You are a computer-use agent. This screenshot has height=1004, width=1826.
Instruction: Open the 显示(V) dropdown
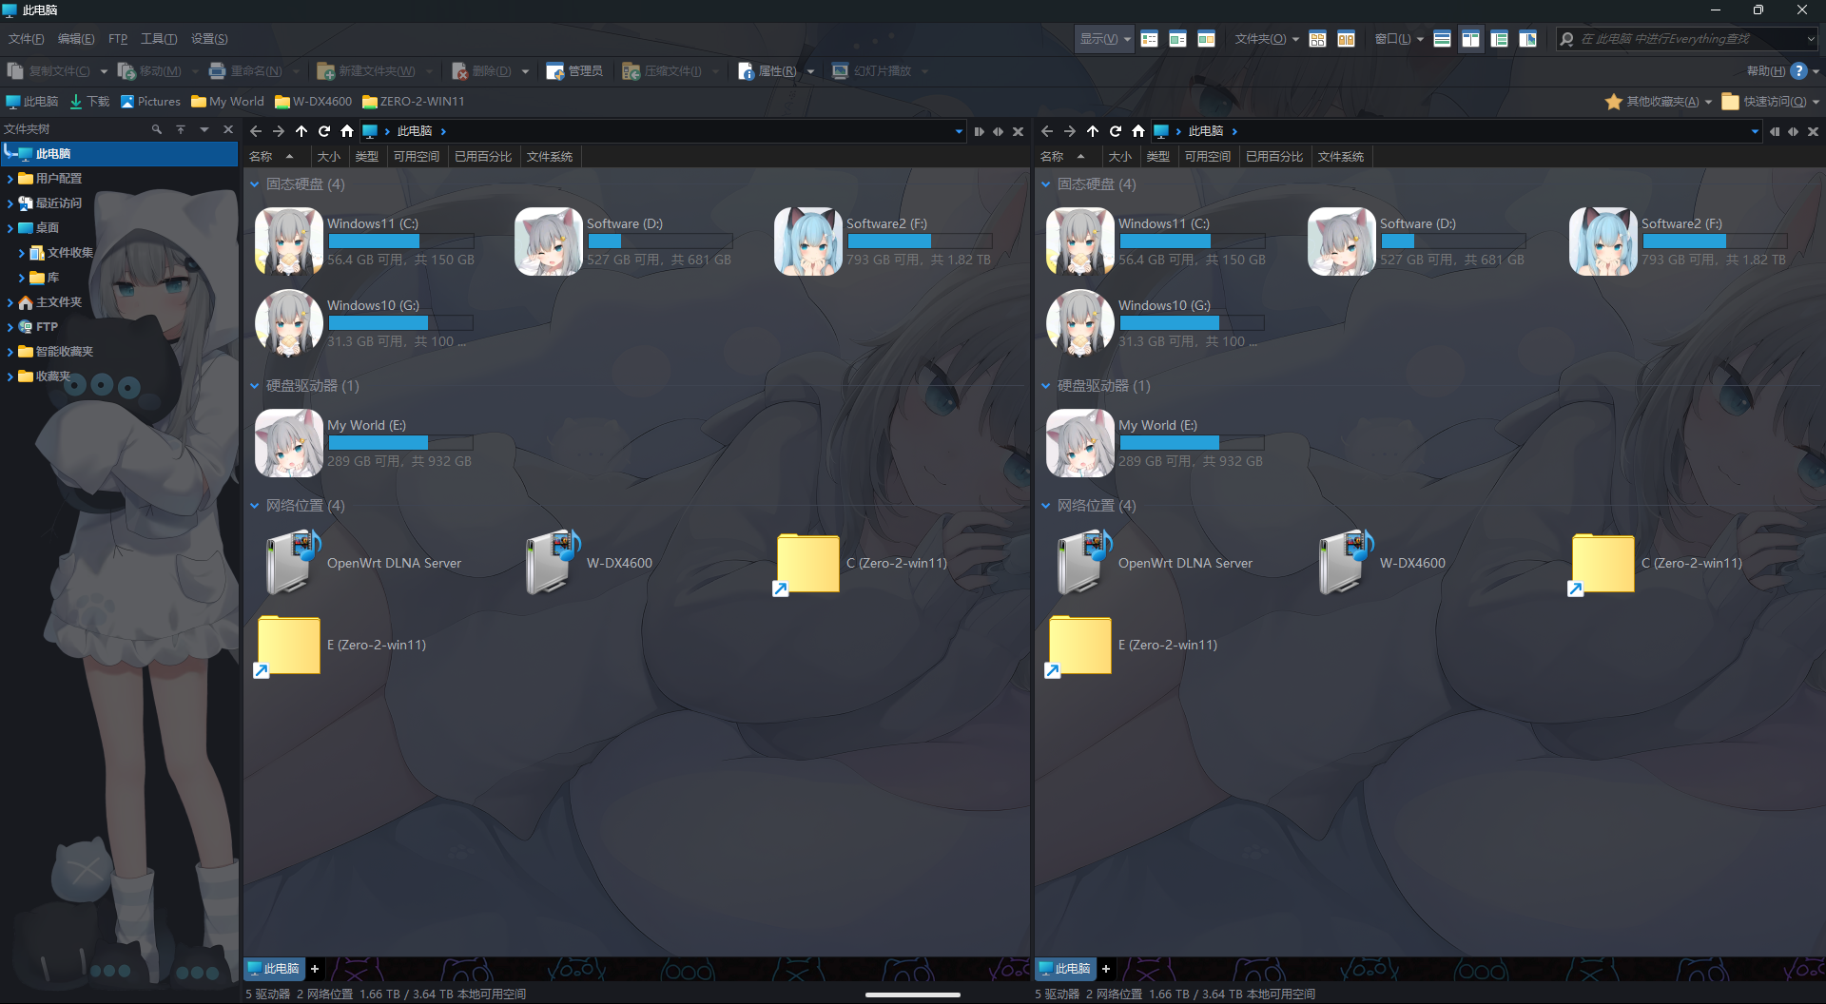(1104, 39)
